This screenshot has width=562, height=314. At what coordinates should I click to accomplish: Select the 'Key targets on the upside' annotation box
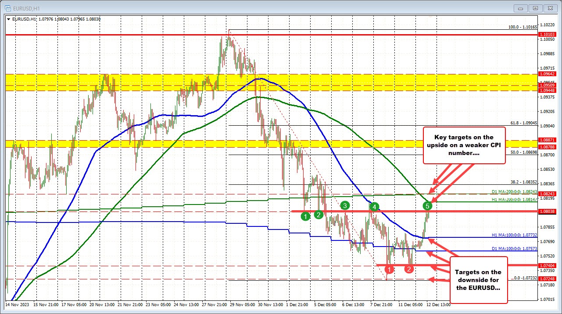(464, 145)
